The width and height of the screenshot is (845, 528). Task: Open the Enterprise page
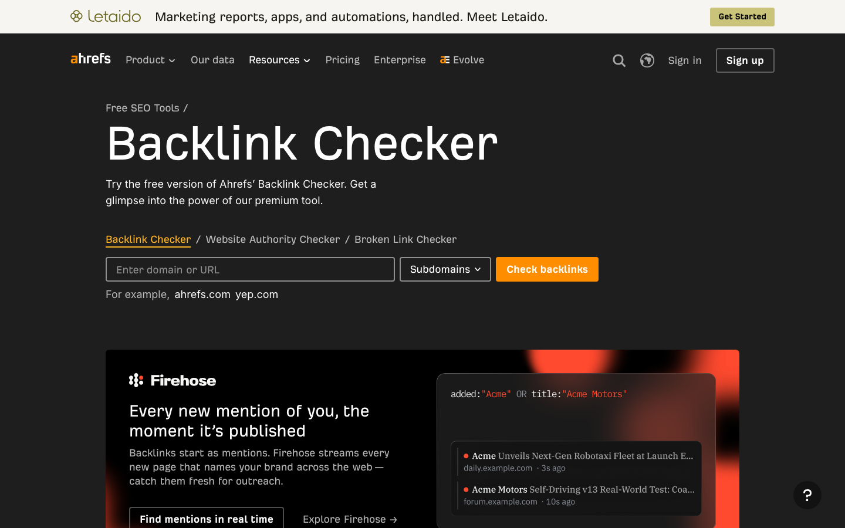pos(400,60)
